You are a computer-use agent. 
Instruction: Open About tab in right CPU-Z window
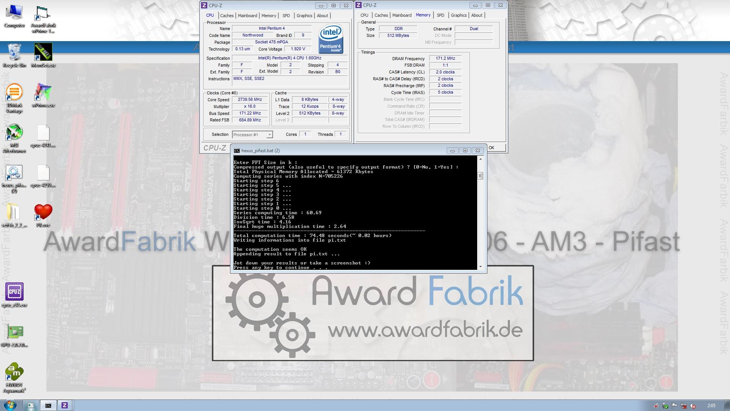click(477, 15)
